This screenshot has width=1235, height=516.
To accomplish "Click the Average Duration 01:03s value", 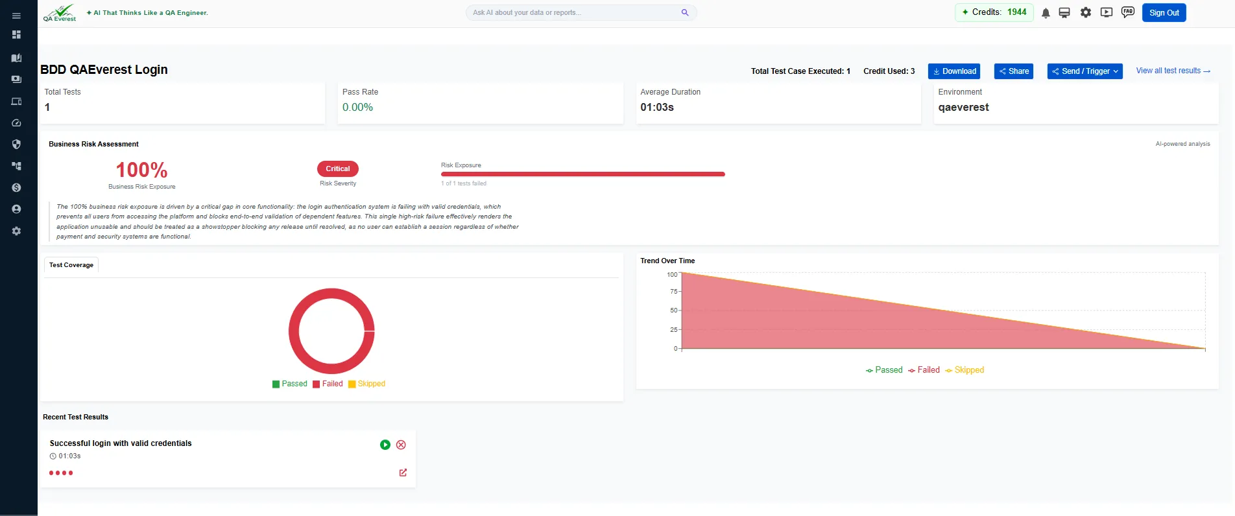I will 657,108.
